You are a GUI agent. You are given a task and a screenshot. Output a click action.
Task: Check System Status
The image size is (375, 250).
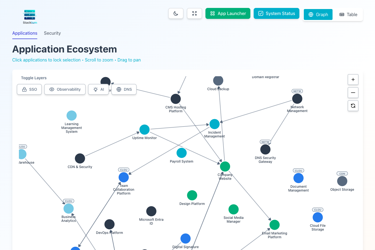pos(276,13)
